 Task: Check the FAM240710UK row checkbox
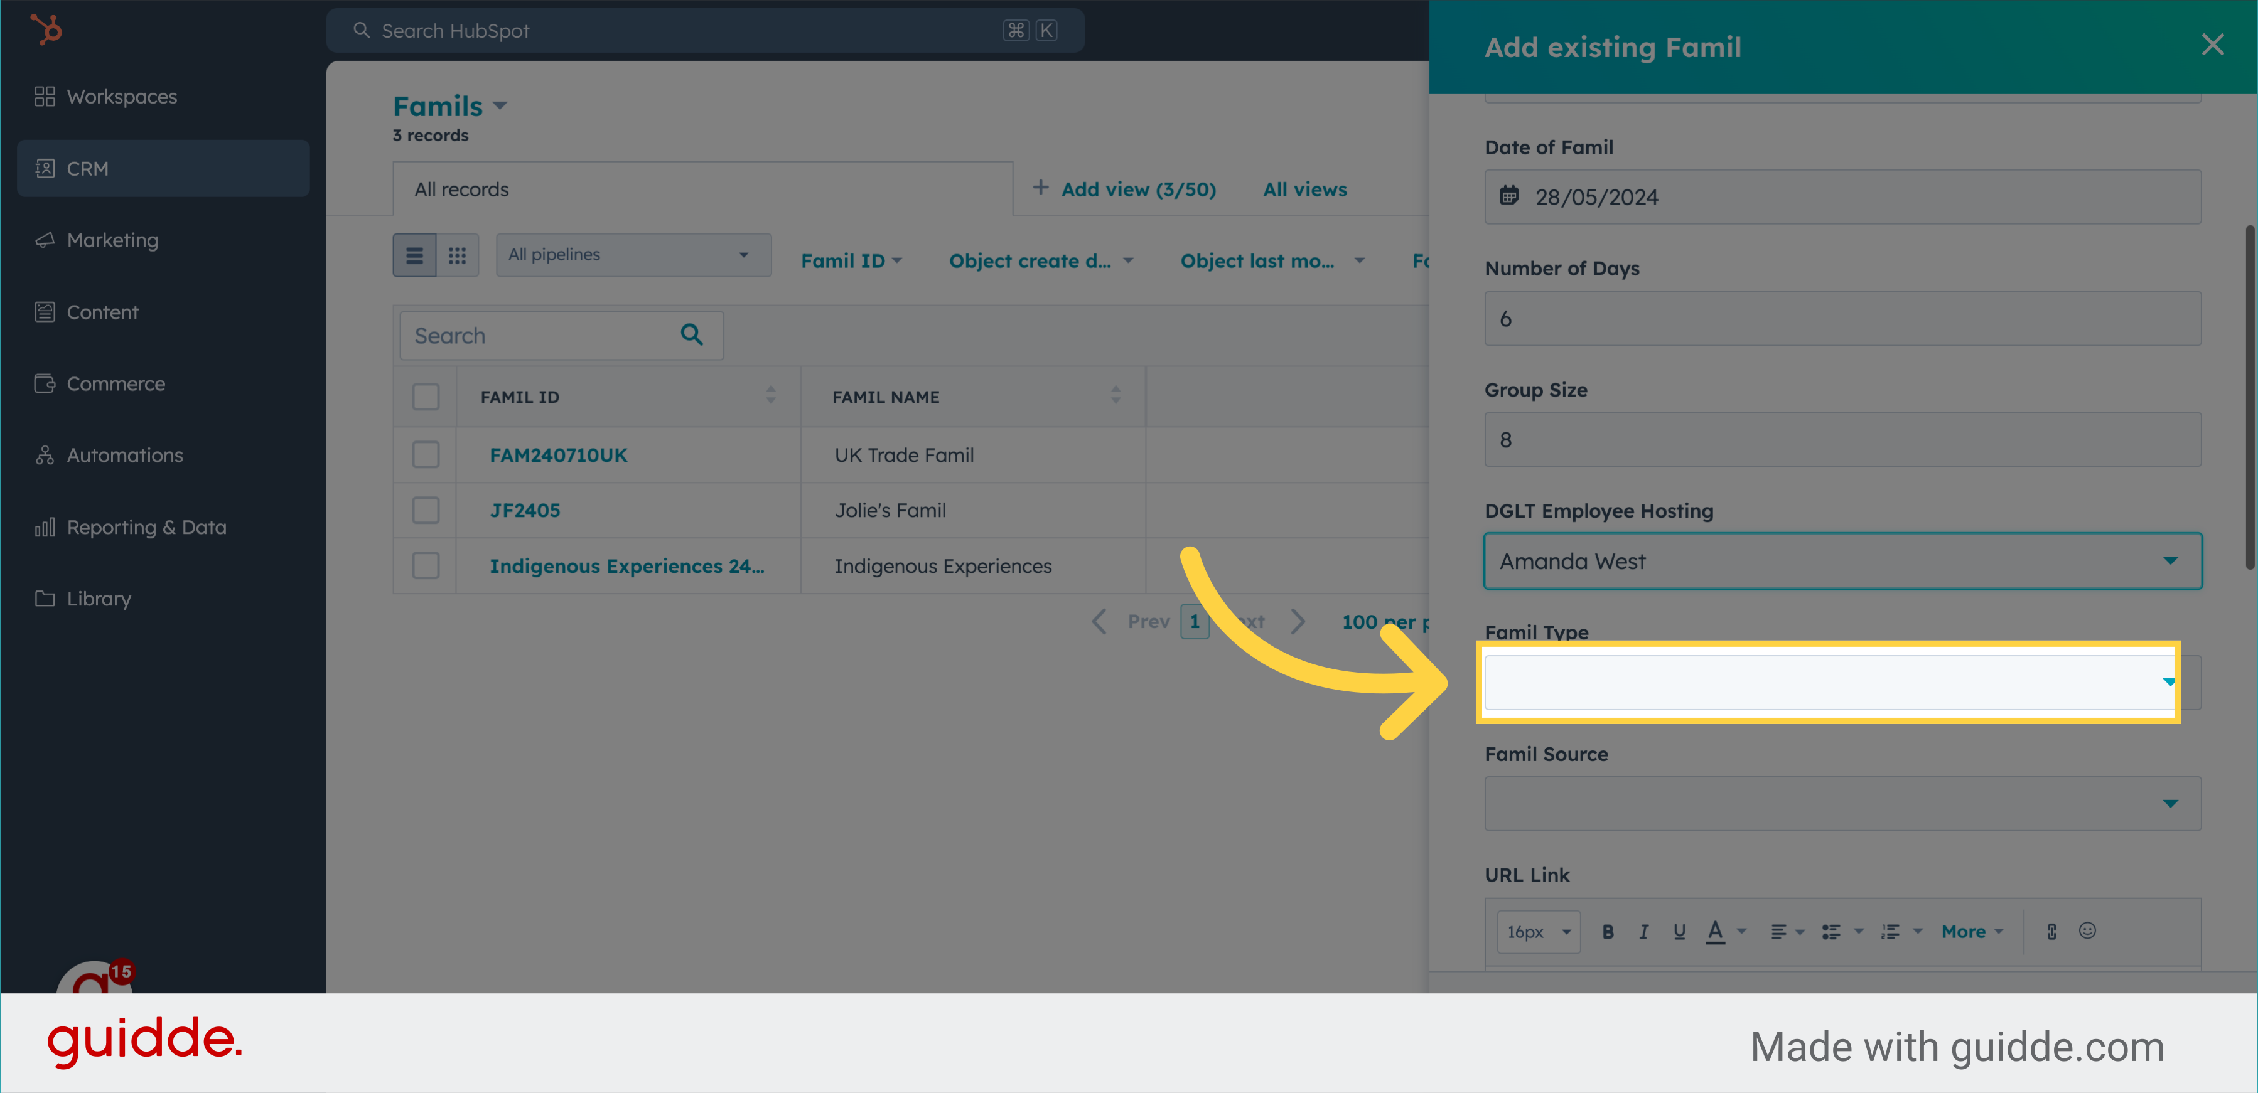tap(426, 454)
